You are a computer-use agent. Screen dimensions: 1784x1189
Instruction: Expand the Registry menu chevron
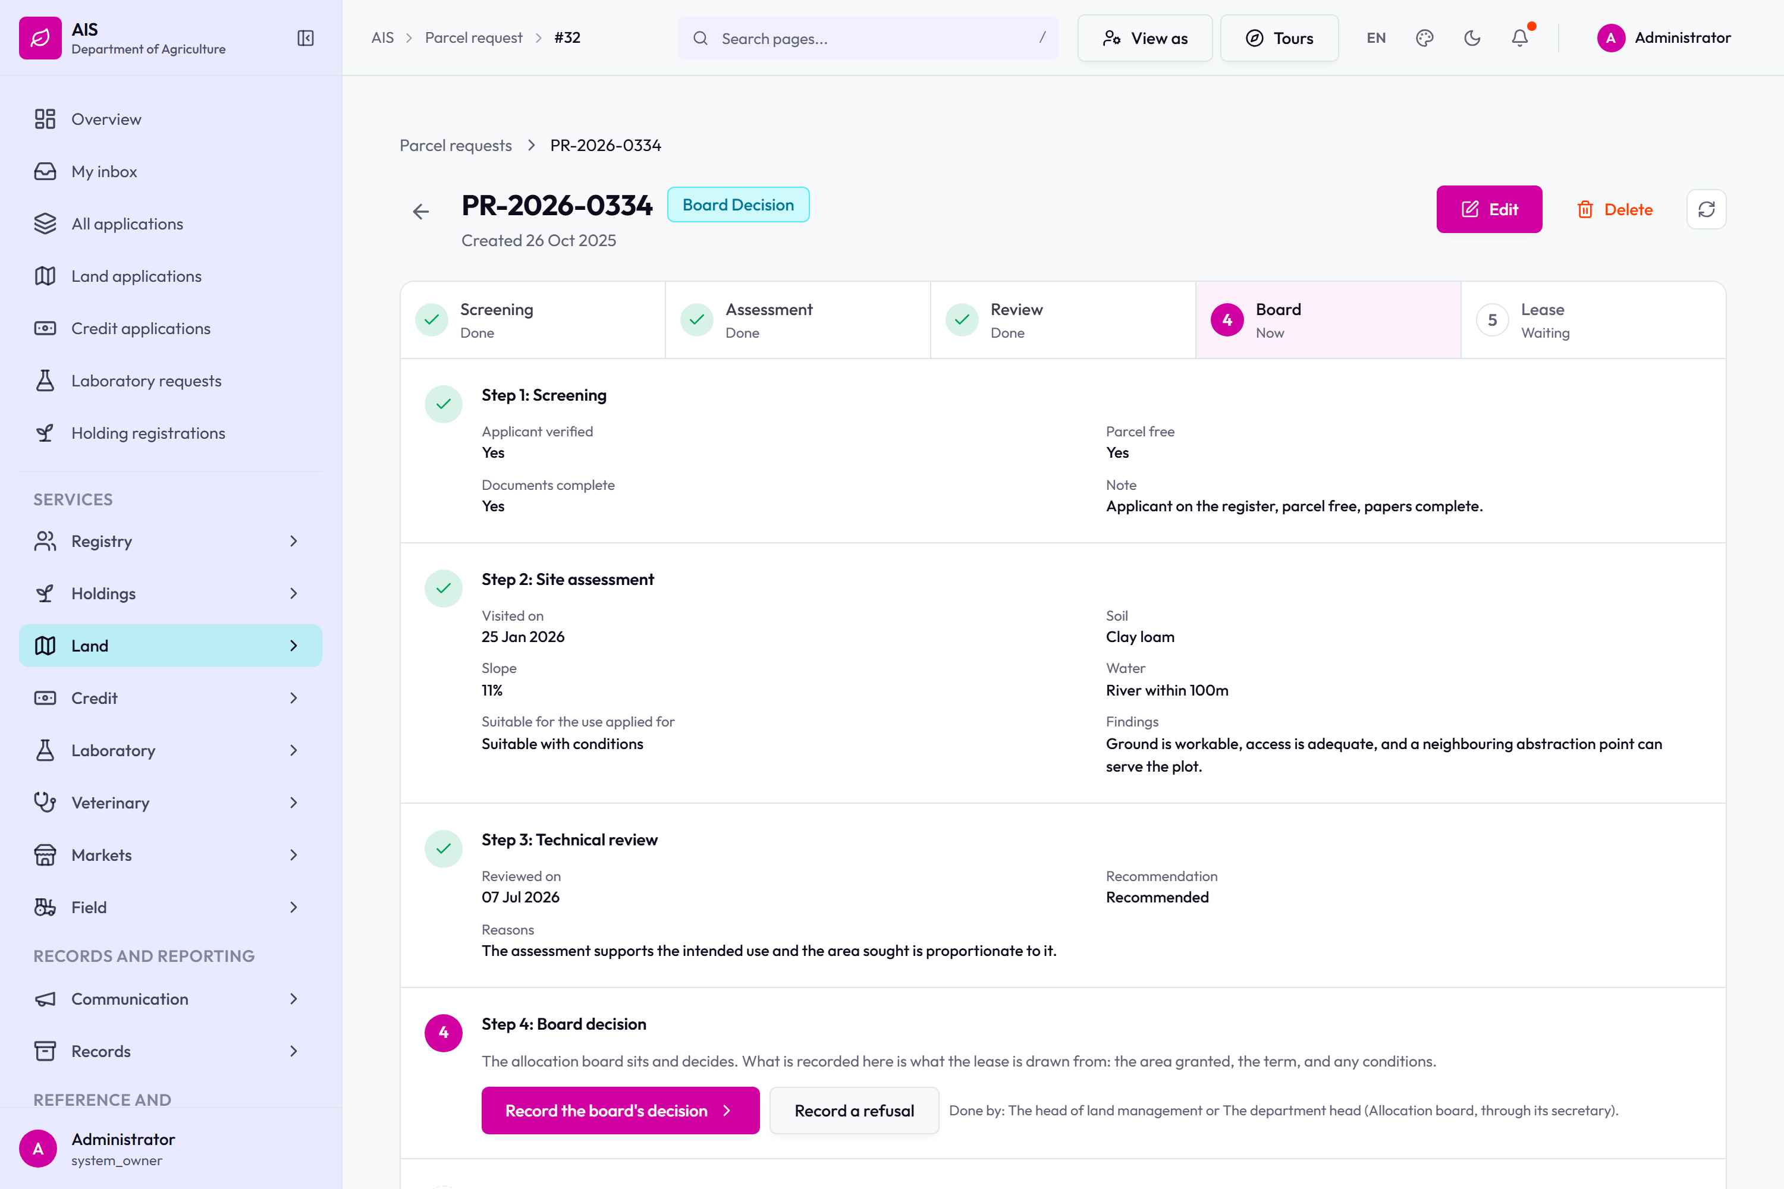click(x=294, y=540)
